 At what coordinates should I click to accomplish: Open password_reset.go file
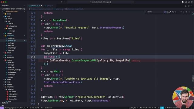[x=14, y=70]
